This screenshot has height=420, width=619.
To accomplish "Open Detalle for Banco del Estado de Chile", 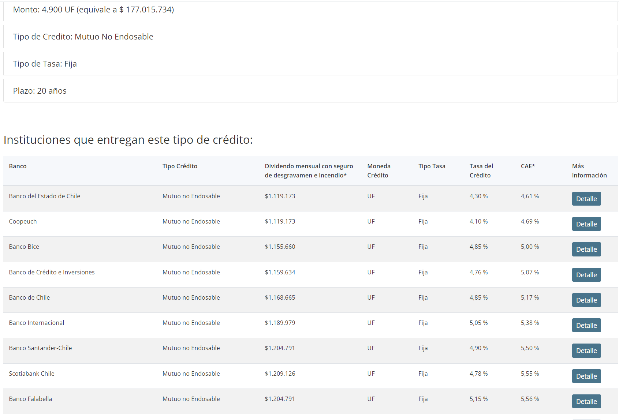I will (x=586, y=199).
